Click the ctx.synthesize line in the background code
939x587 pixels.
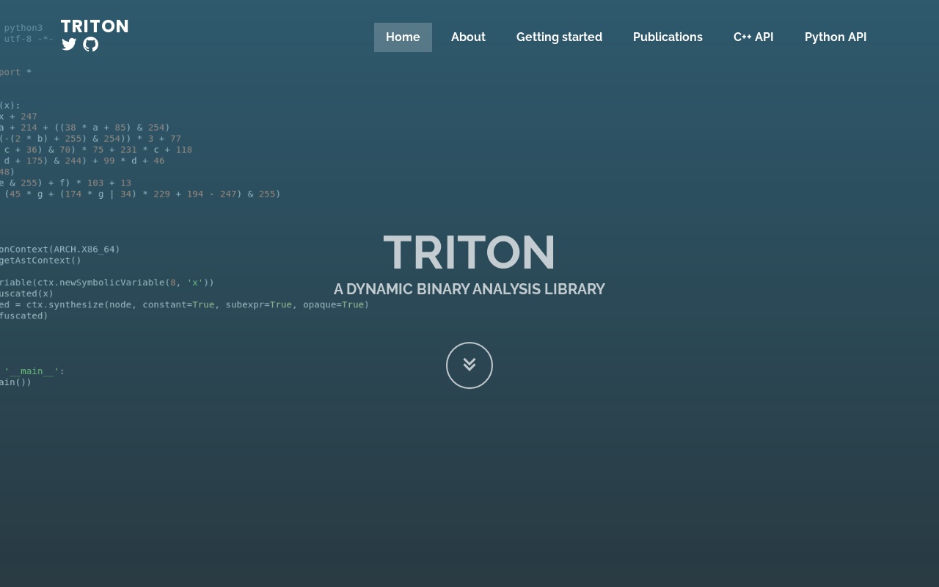click(183, 305)
